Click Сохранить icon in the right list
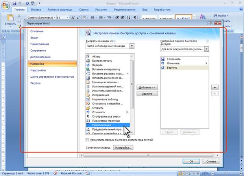Image resolution: width=244 pixels, height=176 pixels. pyautogui.click(x=163, y=59)
